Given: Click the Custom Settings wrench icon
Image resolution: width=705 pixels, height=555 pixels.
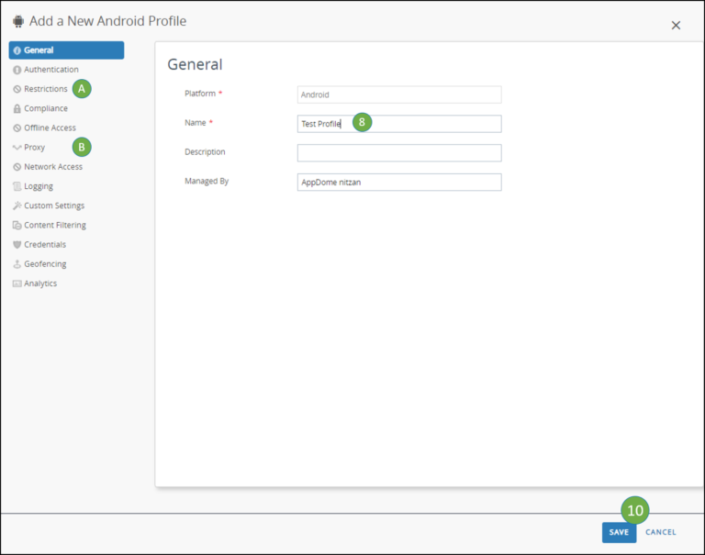Looking at the screenshot, I should coord(17,205).
